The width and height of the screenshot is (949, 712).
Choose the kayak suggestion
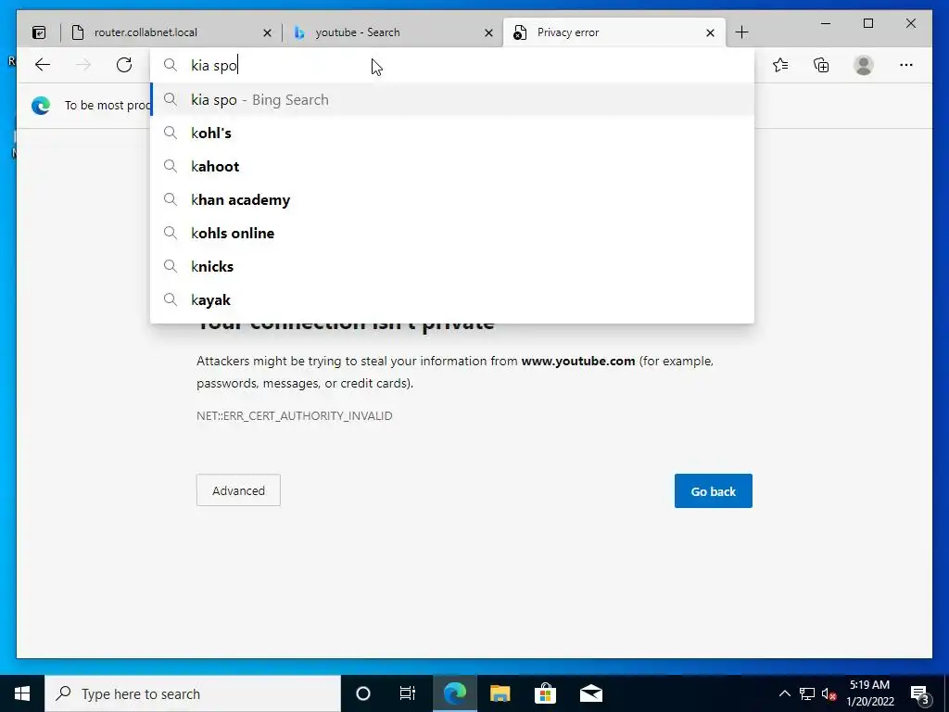452,299
